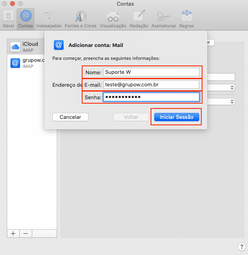
Task: Open the lower popup stepper behind the dialog
Action: 232,102
